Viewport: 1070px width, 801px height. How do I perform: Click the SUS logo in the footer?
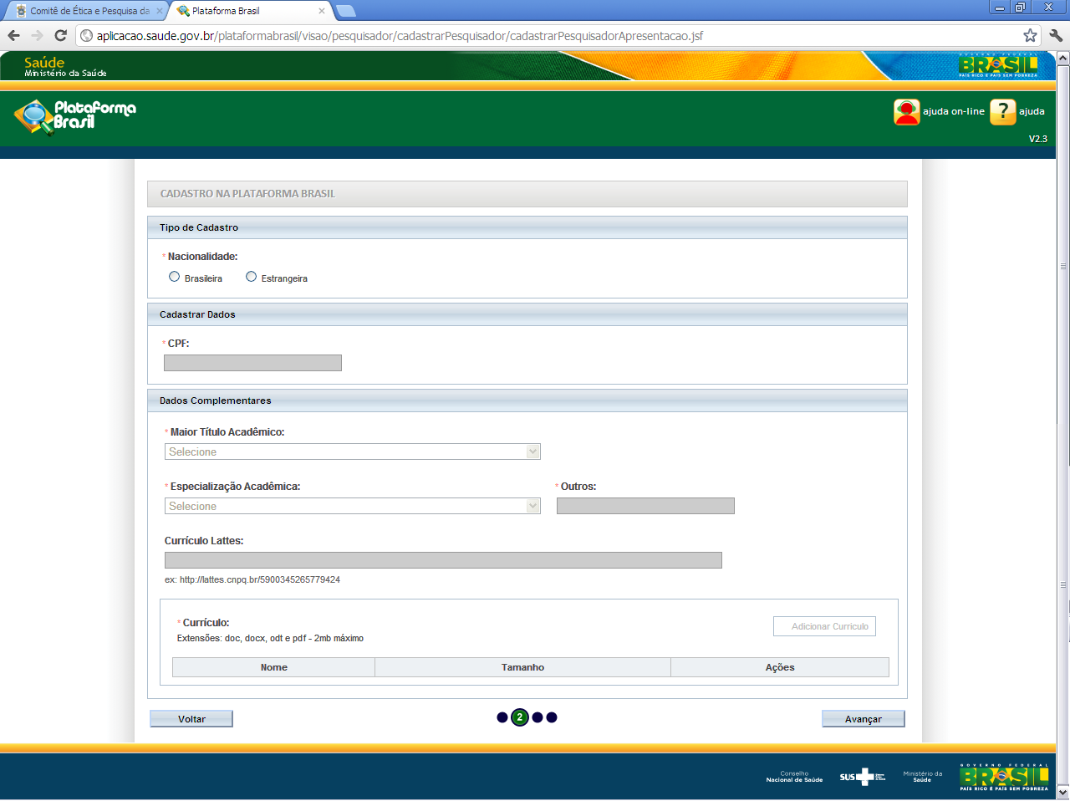[x=862, y=777]
